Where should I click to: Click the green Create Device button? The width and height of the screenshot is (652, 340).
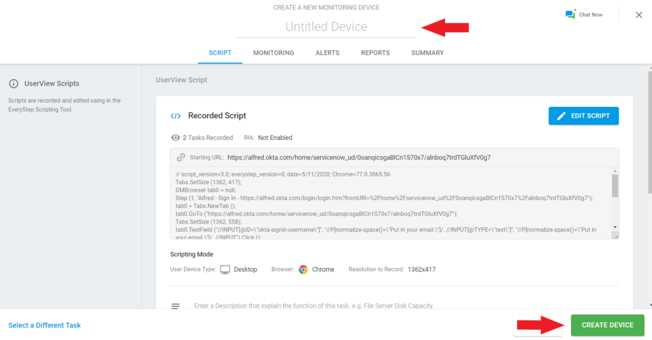pyautogui.click(x=607, y=325)
